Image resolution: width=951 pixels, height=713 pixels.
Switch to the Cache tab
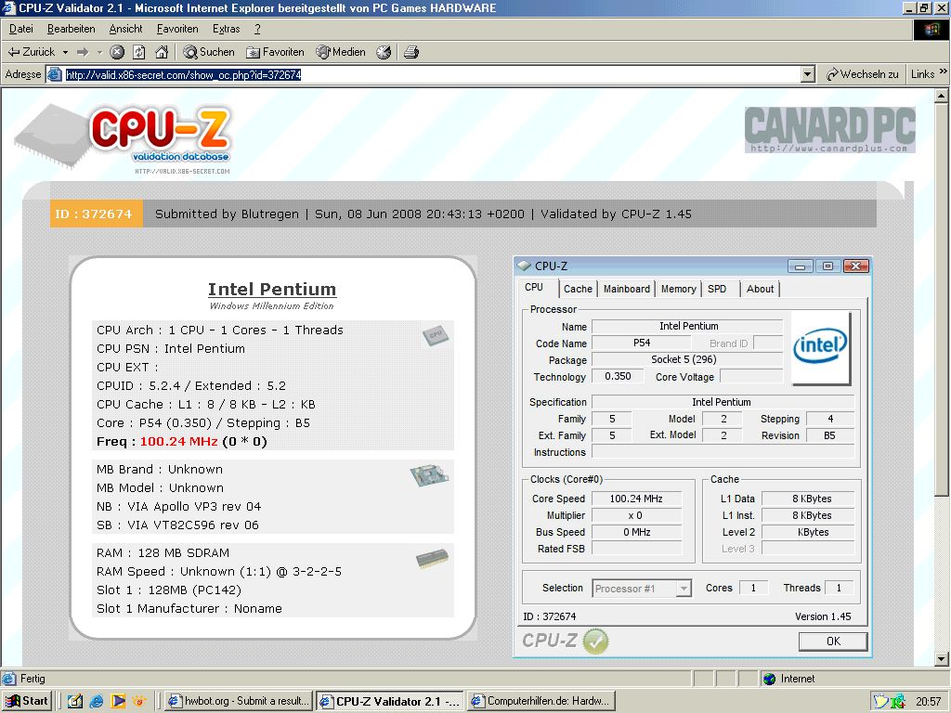click(578, 290)
